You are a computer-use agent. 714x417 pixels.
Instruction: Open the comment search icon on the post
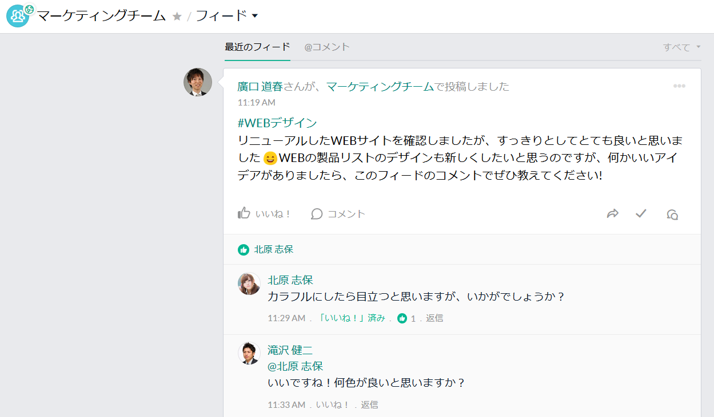[x=672, y=214]
